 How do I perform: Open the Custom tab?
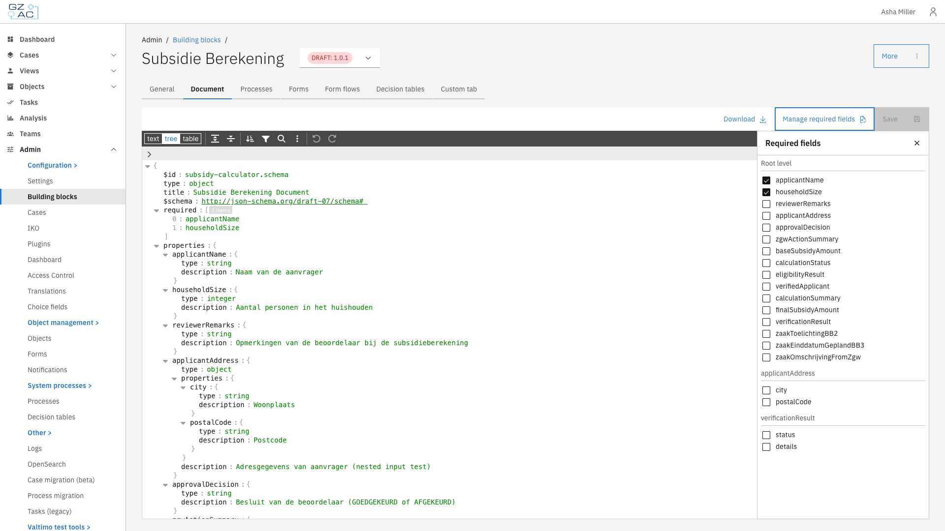459,89
